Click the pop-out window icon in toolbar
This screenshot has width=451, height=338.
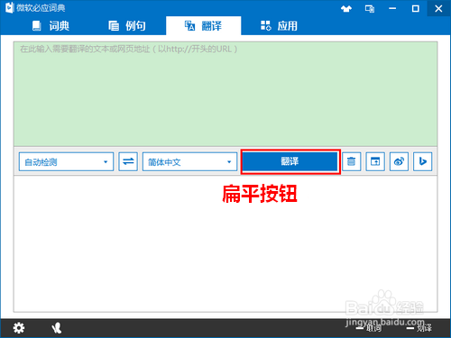pos(375,161)
